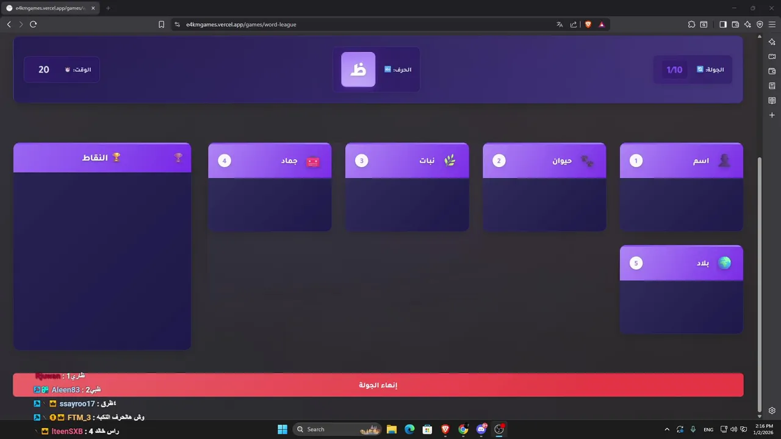Open Discord from taskbar
This screenshot has width=781, height=439.
[x=481, y=429]
